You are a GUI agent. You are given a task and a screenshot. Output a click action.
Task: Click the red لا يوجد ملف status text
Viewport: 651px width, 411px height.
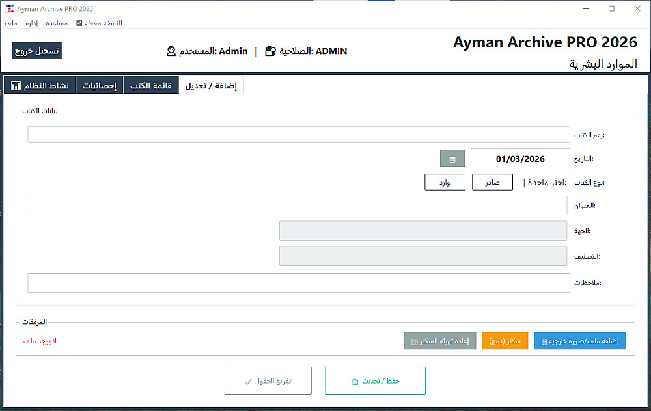tap(40, 341)
